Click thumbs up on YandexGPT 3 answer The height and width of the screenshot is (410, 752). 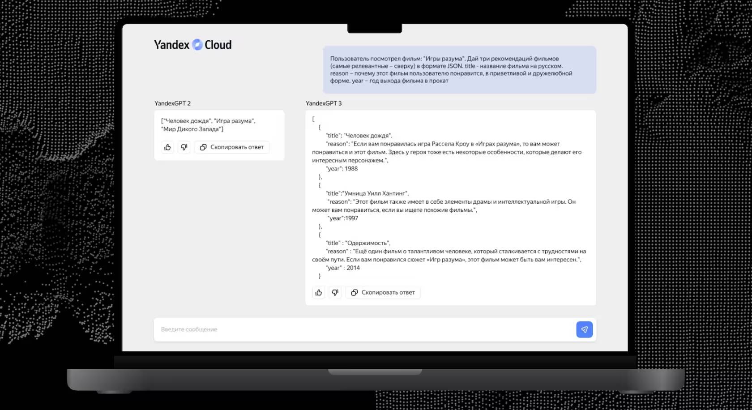click(319, 293)
